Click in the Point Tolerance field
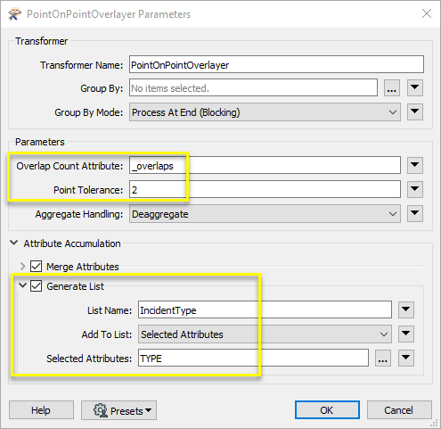The image size is (441, 429). click(265, 189)
